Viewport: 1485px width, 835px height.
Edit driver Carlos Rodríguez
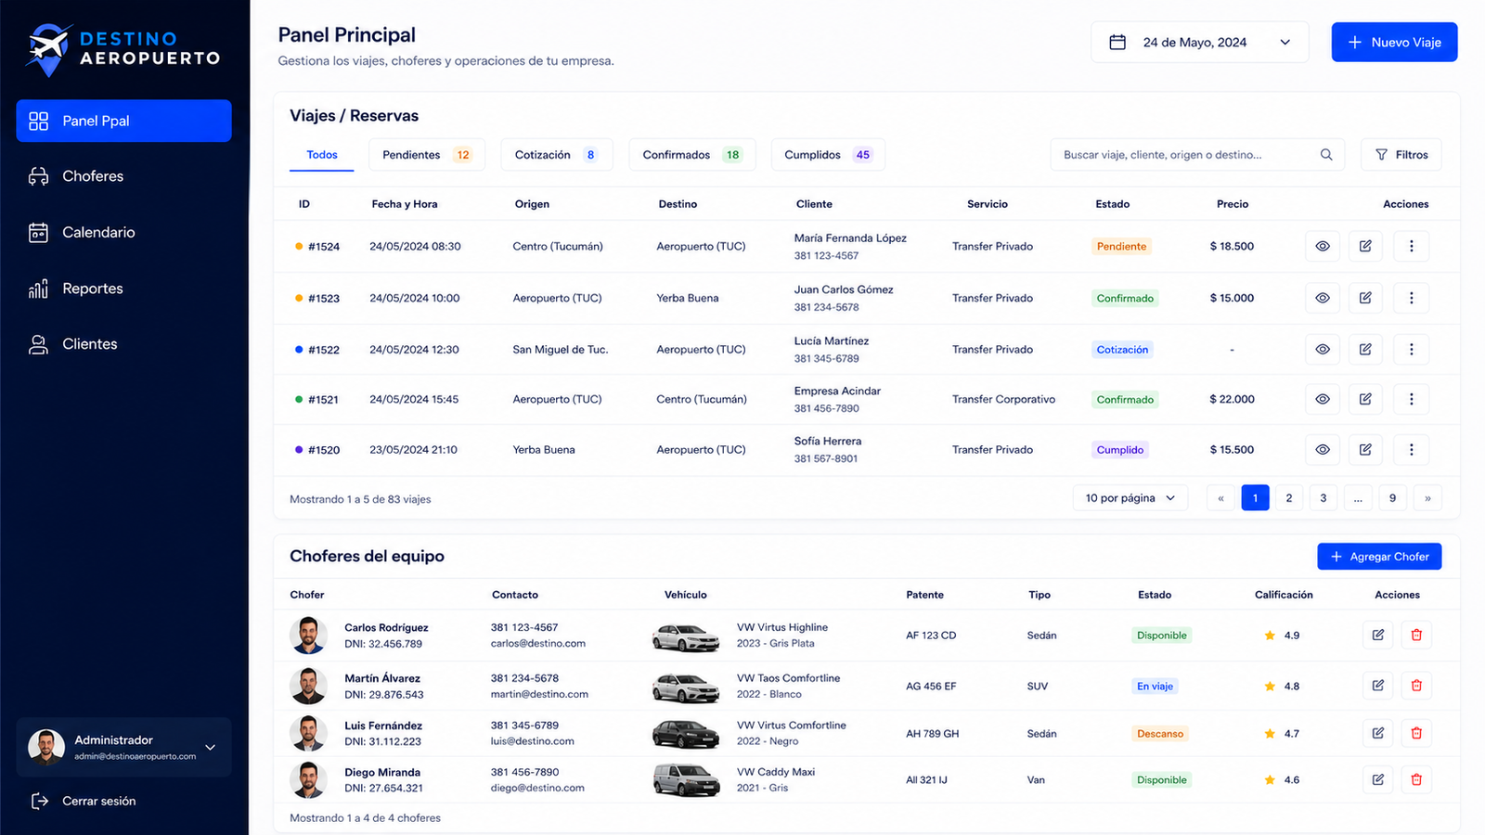[x=1378, y=635]
